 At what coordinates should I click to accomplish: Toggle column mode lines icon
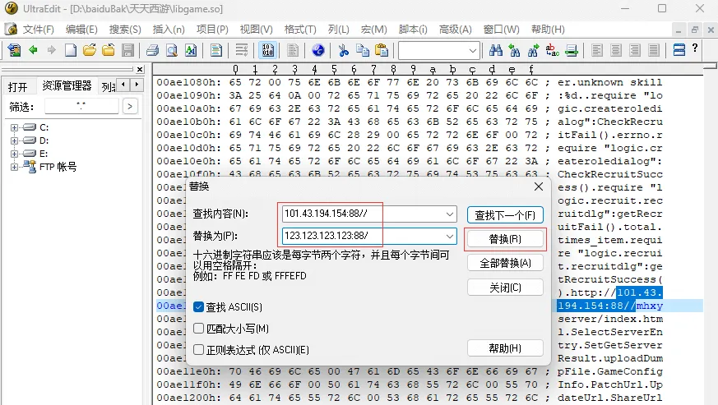293,50
